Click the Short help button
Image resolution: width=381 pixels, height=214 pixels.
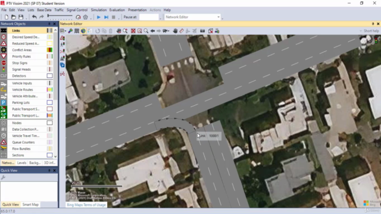(370, 31)
